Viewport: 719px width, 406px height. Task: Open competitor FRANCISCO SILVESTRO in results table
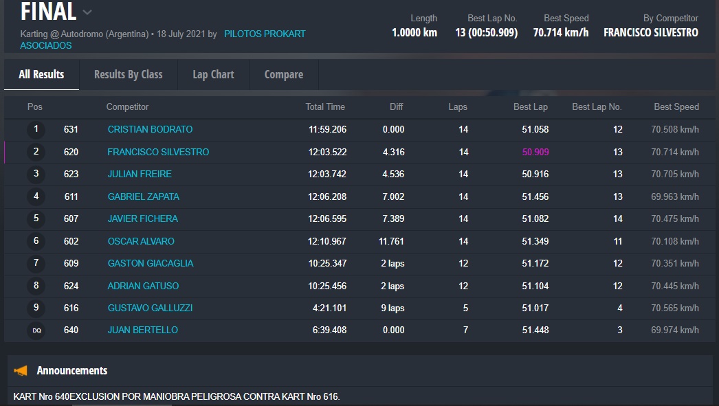(x=158, y=152)
